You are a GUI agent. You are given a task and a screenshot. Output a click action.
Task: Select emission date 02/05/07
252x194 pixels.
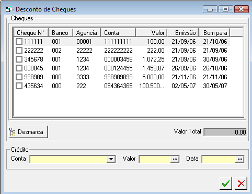[x=184, y=86]
